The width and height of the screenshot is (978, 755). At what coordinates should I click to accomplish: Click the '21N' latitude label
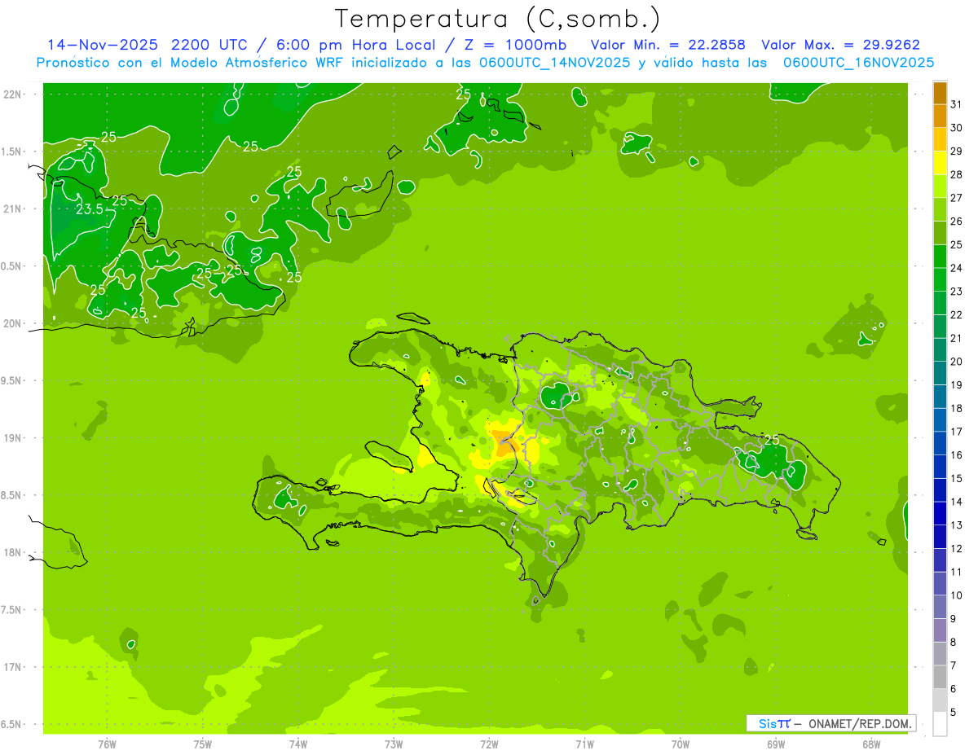(11, 209)
